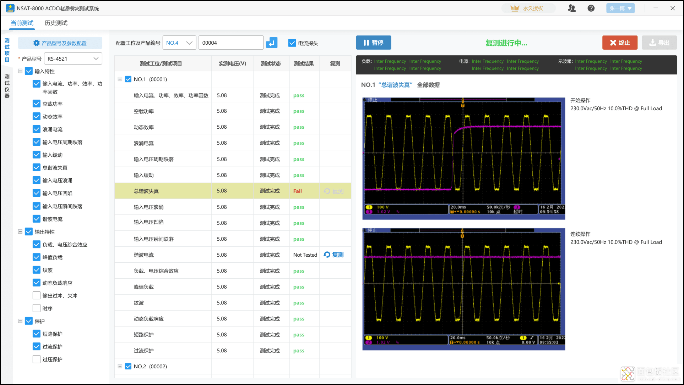The width and height of the screenshot is (684, 385).
Task: Click the 导出 export button
Action: tap(659, 43)
